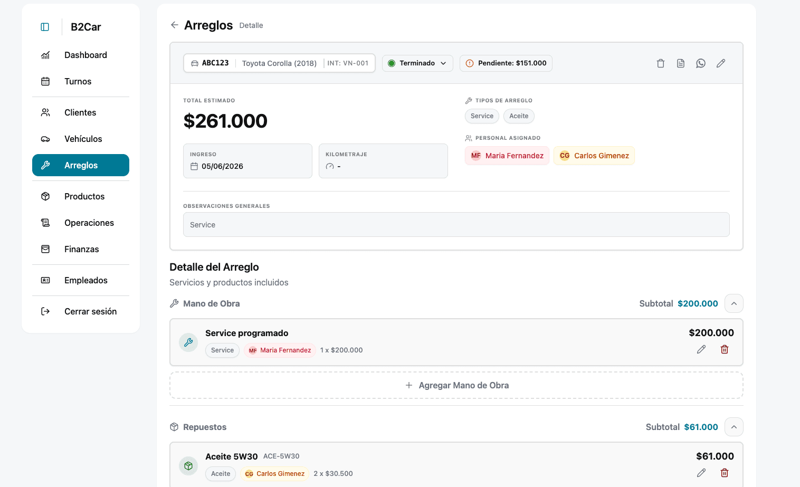Click Agregar Mano de Obra
This screenshot has height=487, width=800.
[456, 385]
